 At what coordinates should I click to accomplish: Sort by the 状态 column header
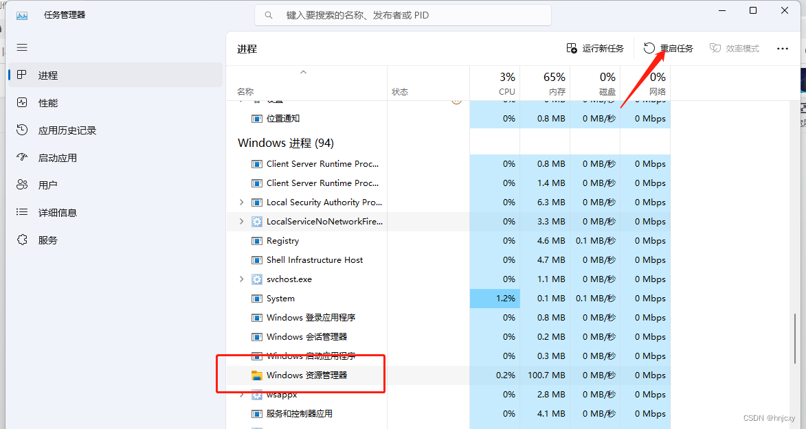click(x=400, y=91)
